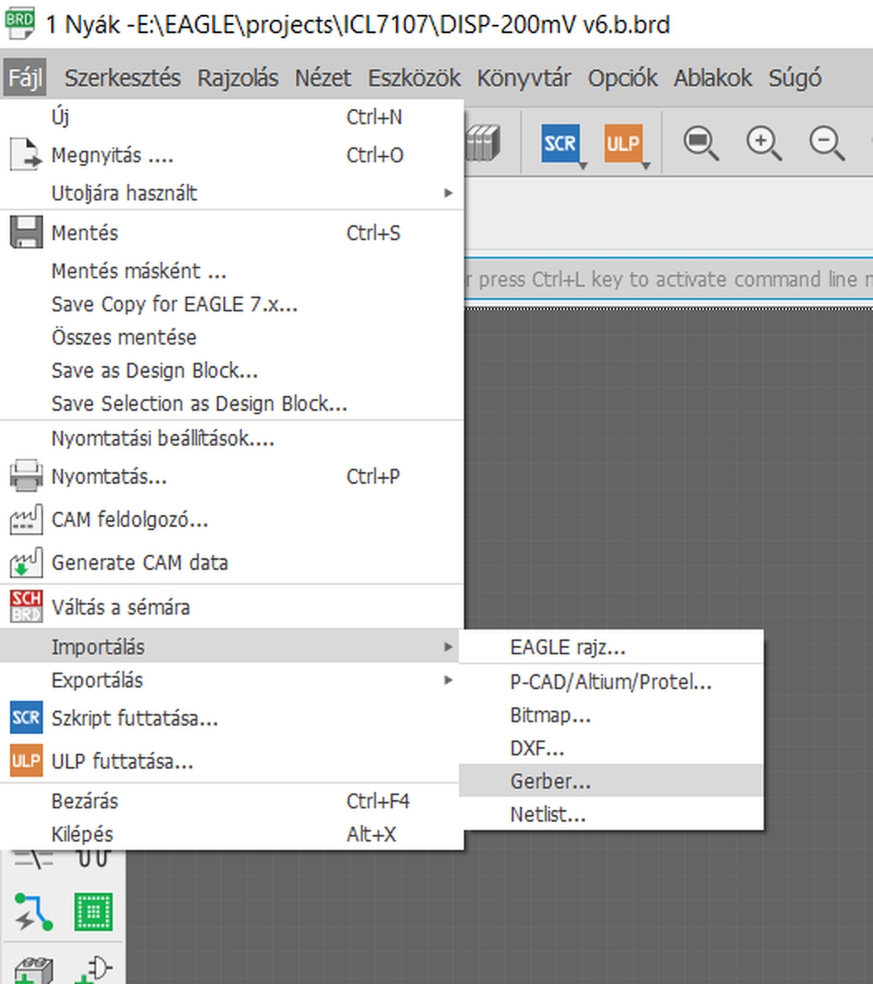Screen dimensions: 873x984
Task: Choose Generate CAM data
Action: (x=232, y=562)
